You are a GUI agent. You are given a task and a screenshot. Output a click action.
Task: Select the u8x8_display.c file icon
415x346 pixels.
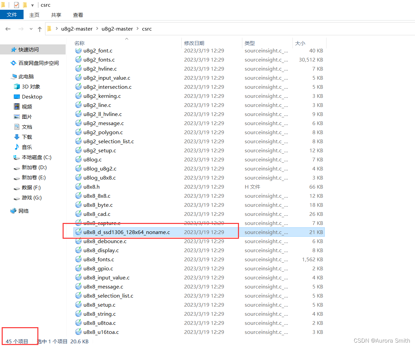pyautogui.click(x=78, y=250)
